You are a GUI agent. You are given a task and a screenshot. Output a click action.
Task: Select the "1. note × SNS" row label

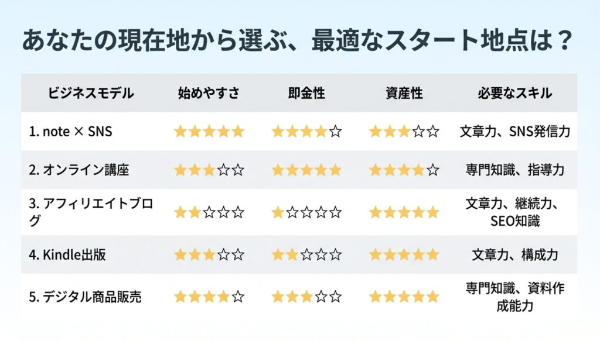[x=70, y=132]
